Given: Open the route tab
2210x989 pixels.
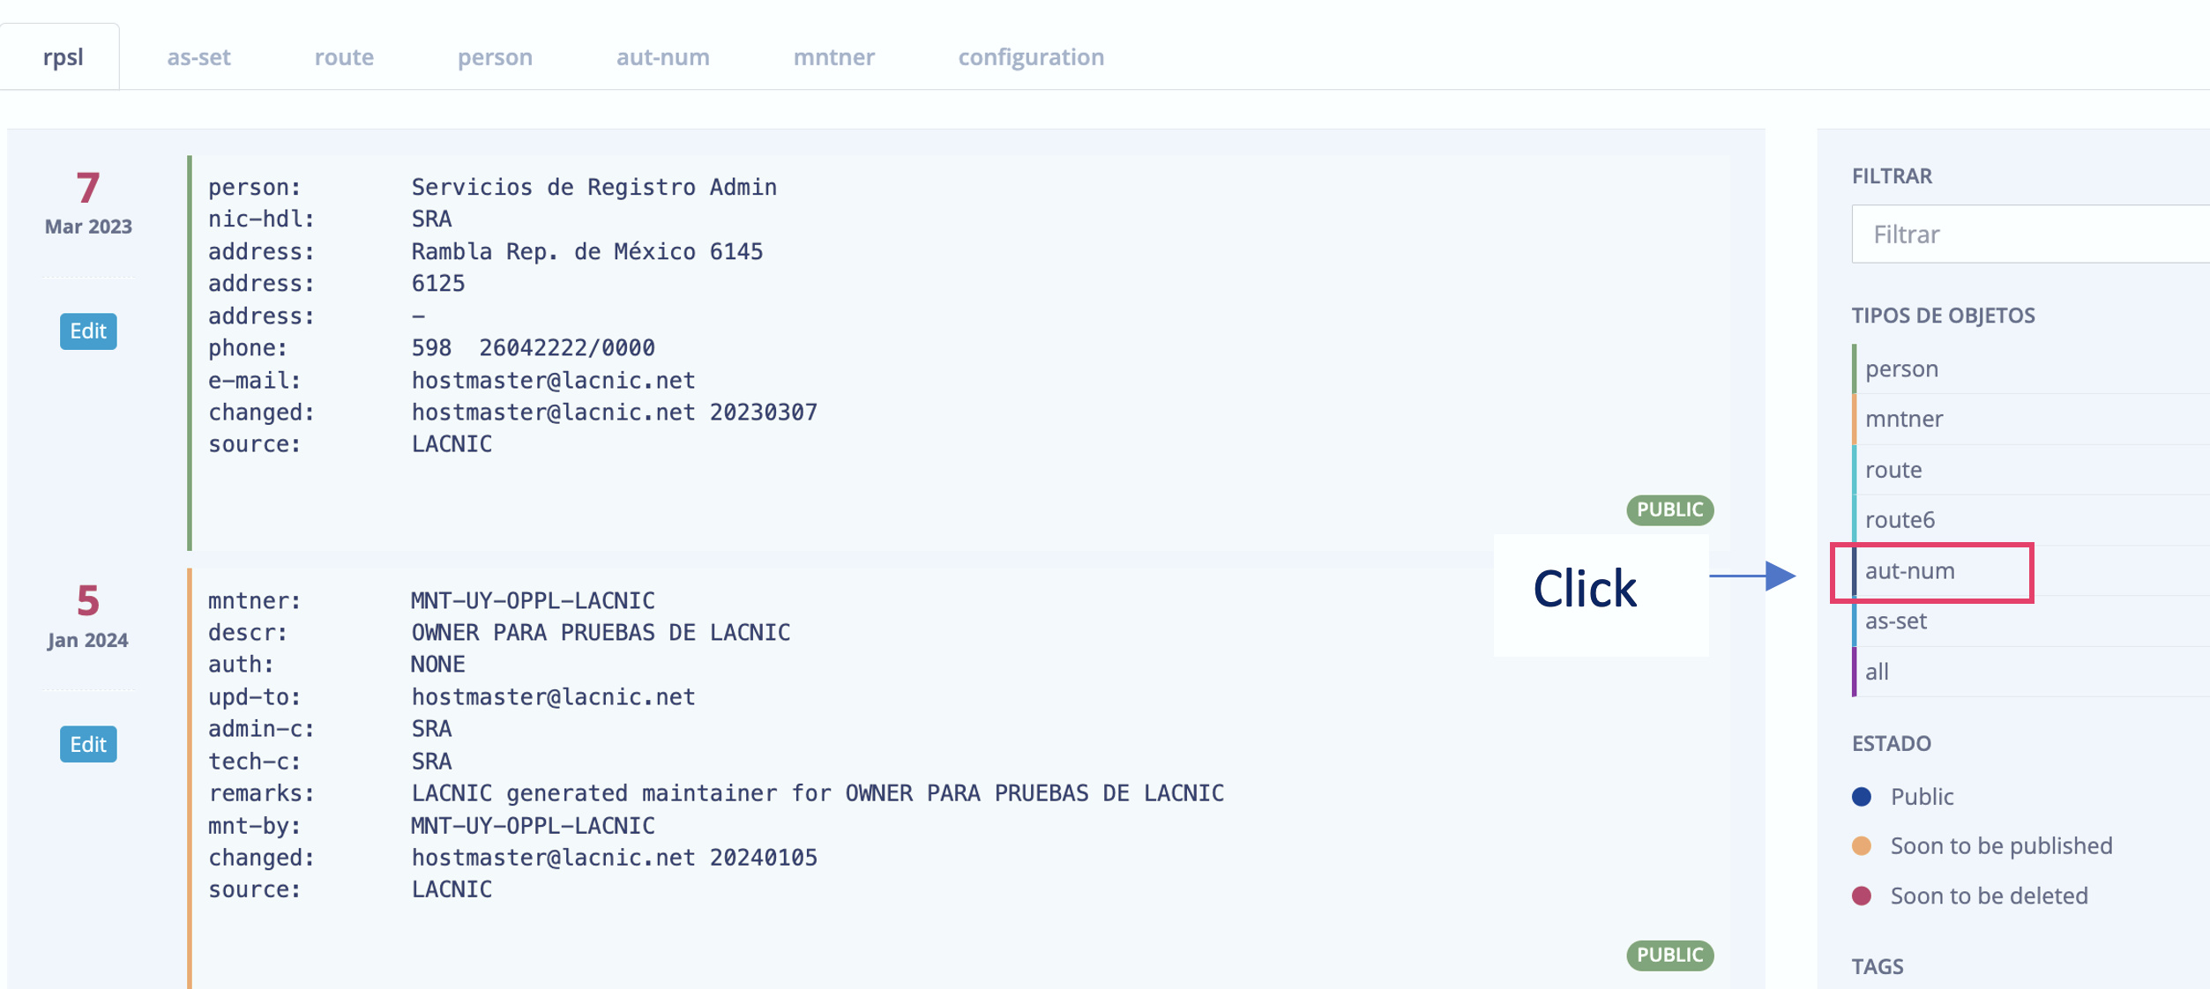Looking at the screenshot, I should [344, 57].
